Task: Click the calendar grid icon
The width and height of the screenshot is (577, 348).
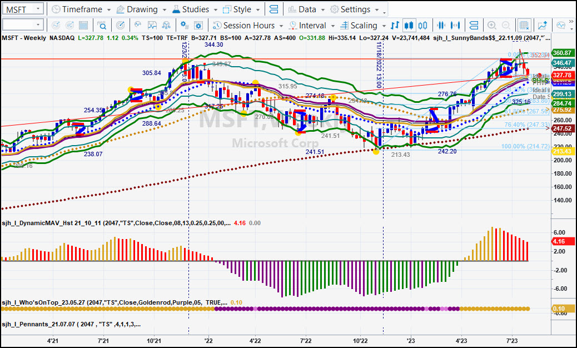Action: (83, 26)
